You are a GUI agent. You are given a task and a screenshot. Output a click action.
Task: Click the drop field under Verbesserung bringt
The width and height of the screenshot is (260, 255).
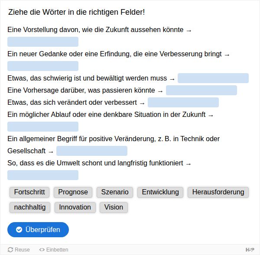tap(43, 66)
